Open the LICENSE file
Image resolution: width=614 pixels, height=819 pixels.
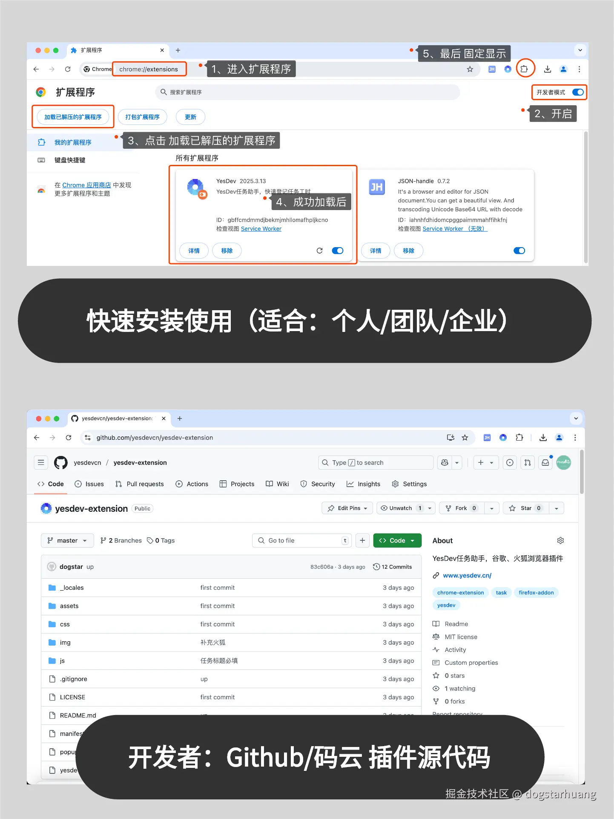point(72,697)
